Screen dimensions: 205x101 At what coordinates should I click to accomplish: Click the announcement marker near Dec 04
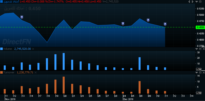[123, 24]
